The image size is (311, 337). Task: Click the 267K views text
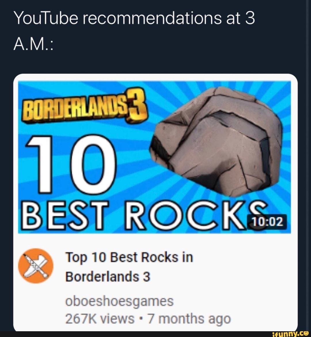point(100,319)
